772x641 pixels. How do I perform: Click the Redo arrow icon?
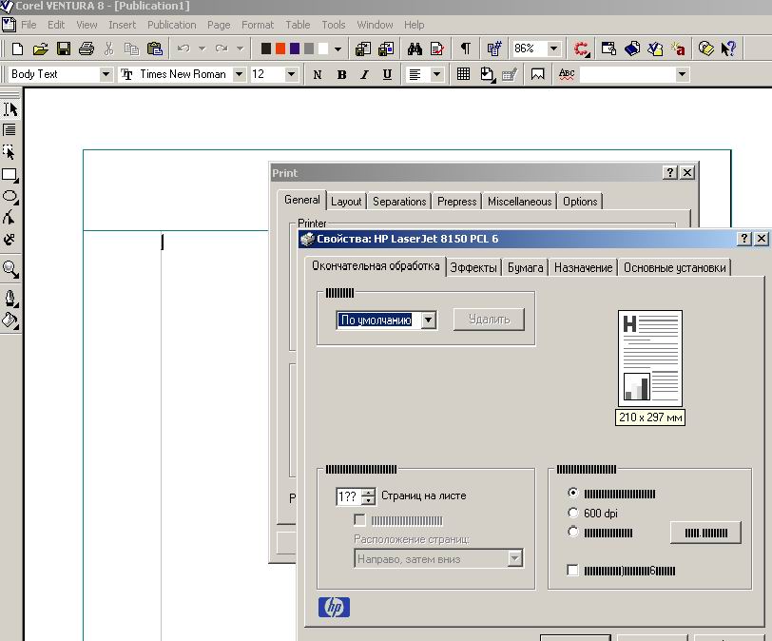coord(222,49)
